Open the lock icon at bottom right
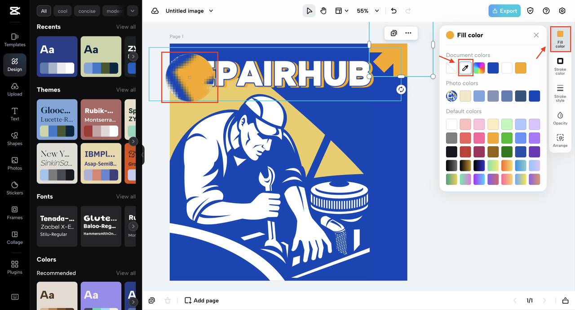575x310 pixels. click(565, 300)
